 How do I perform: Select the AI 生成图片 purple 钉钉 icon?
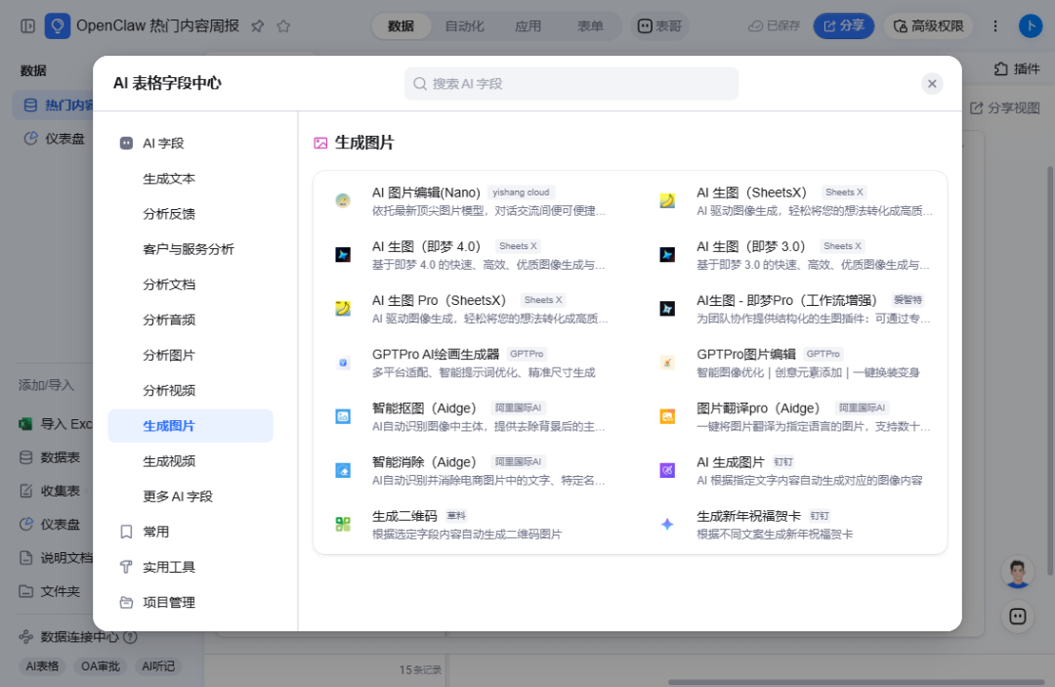click(667, 470)
